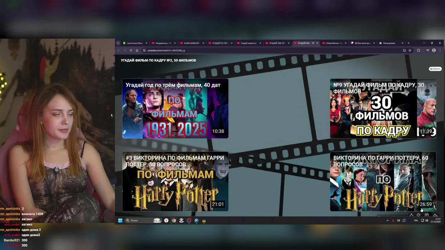Show hidden system tray icons chevron
Image resolution: width=445 pixels, height=250 pixels.
(x=388, y=220)
